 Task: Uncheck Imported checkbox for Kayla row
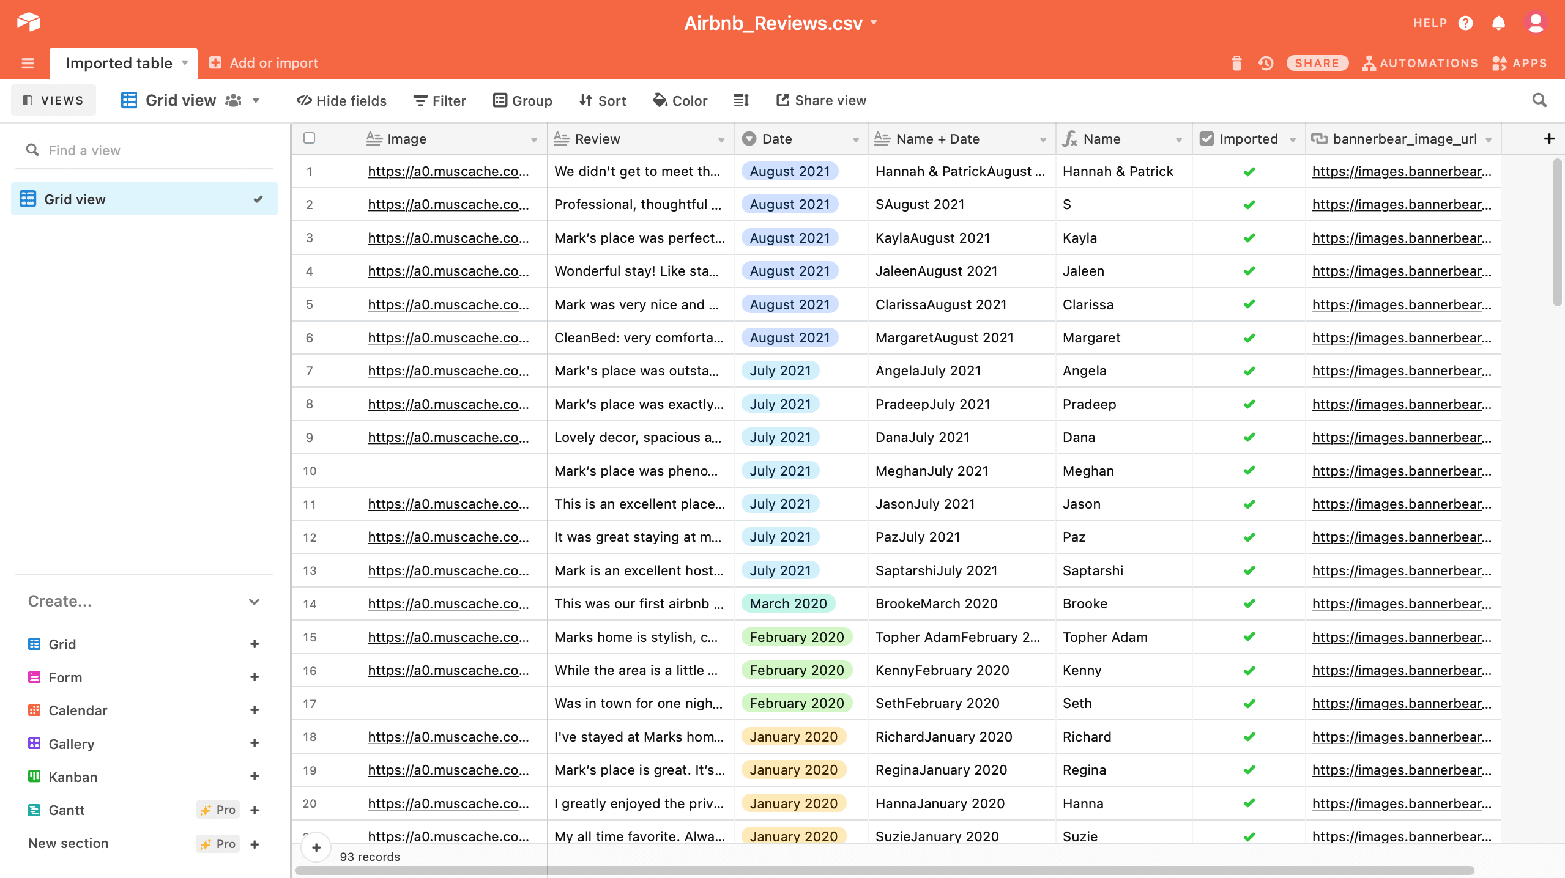coord(1249,238)
